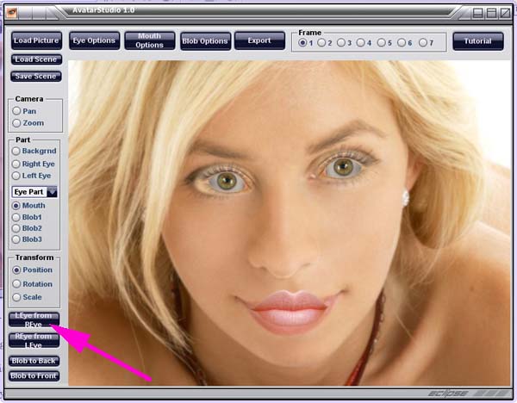517x403 pixels.
Task: Click the Export button
Action: [259, 40]
